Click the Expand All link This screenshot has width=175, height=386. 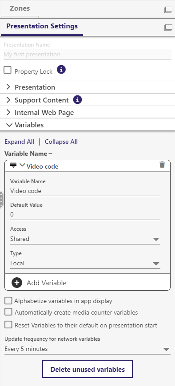point(20,142)
